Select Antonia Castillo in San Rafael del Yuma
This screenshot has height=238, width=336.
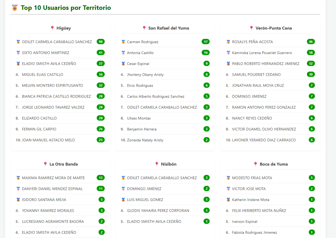tap(140, 53)
